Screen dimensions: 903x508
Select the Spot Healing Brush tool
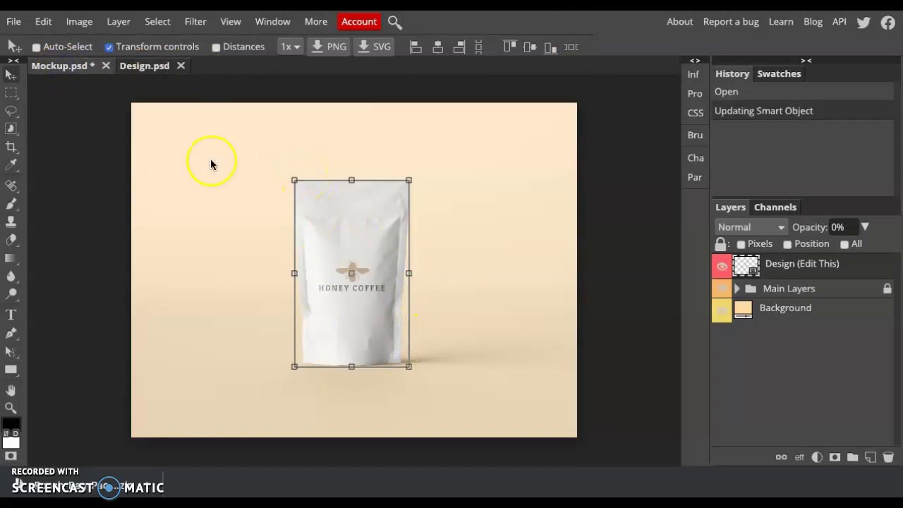point(11,186)
